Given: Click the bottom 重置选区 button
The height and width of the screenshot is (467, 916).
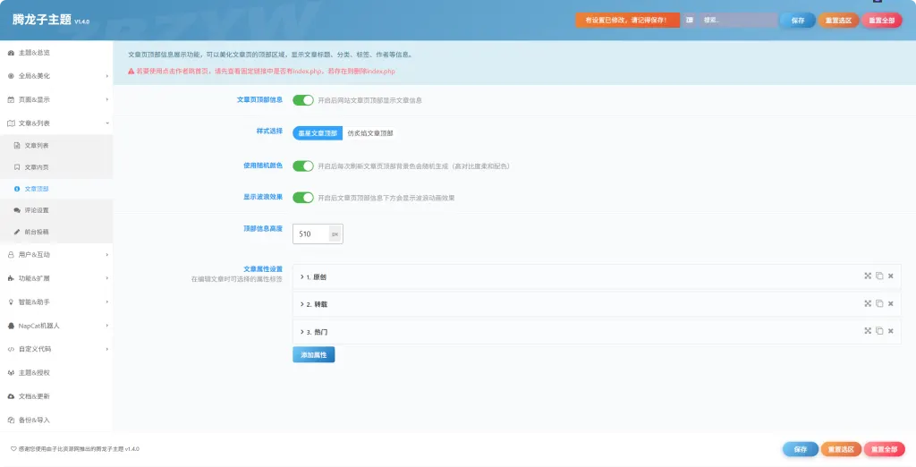Looking at the screenshot, I should [841, 449].
